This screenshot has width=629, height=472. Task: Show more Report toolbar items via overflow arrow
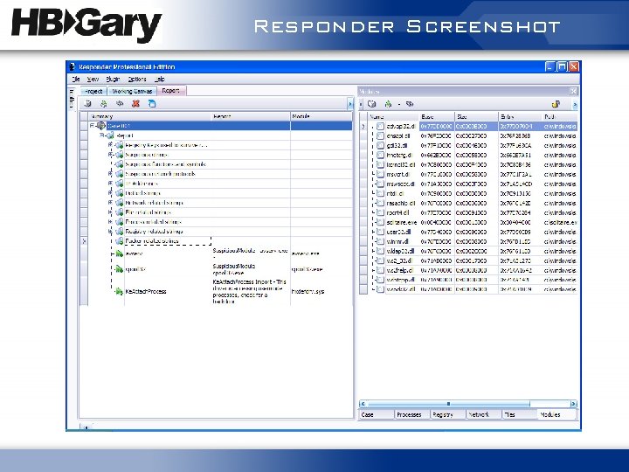click(x=349, y=104)
